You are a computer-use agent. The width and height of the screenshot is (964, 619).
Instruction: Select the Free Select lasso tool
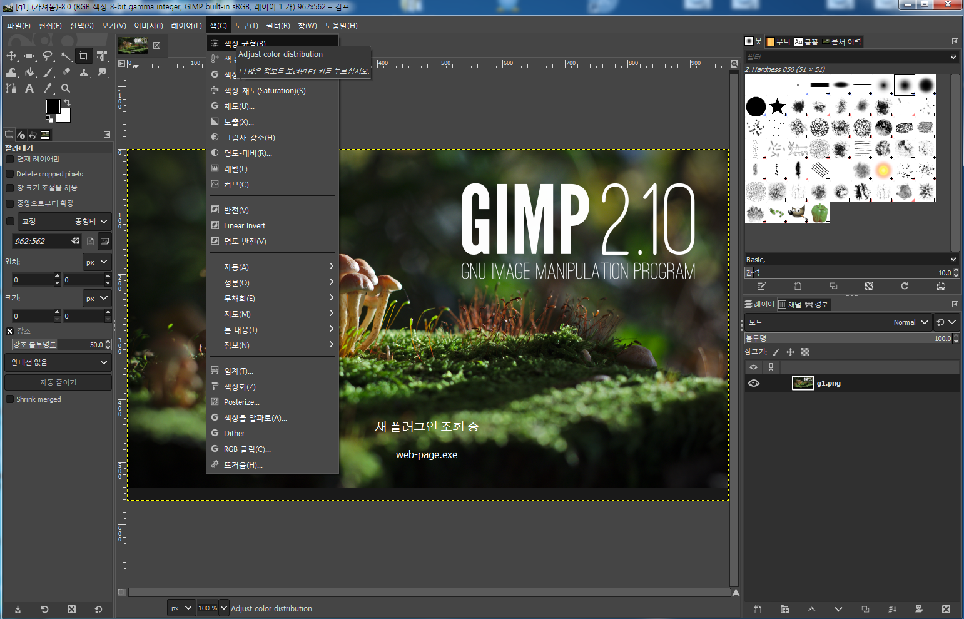pos(48,56)
